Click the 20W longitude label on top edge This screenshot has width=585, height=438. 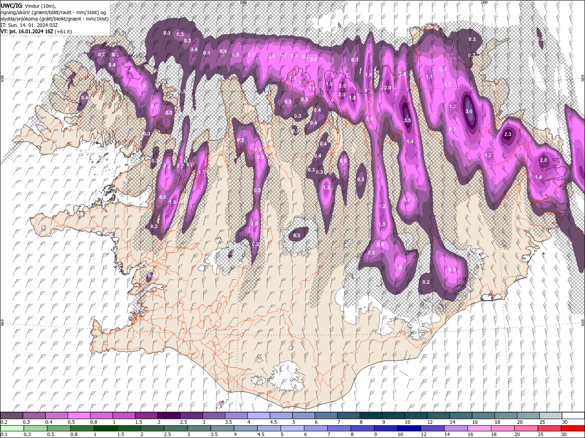click(x=243, y=2)
